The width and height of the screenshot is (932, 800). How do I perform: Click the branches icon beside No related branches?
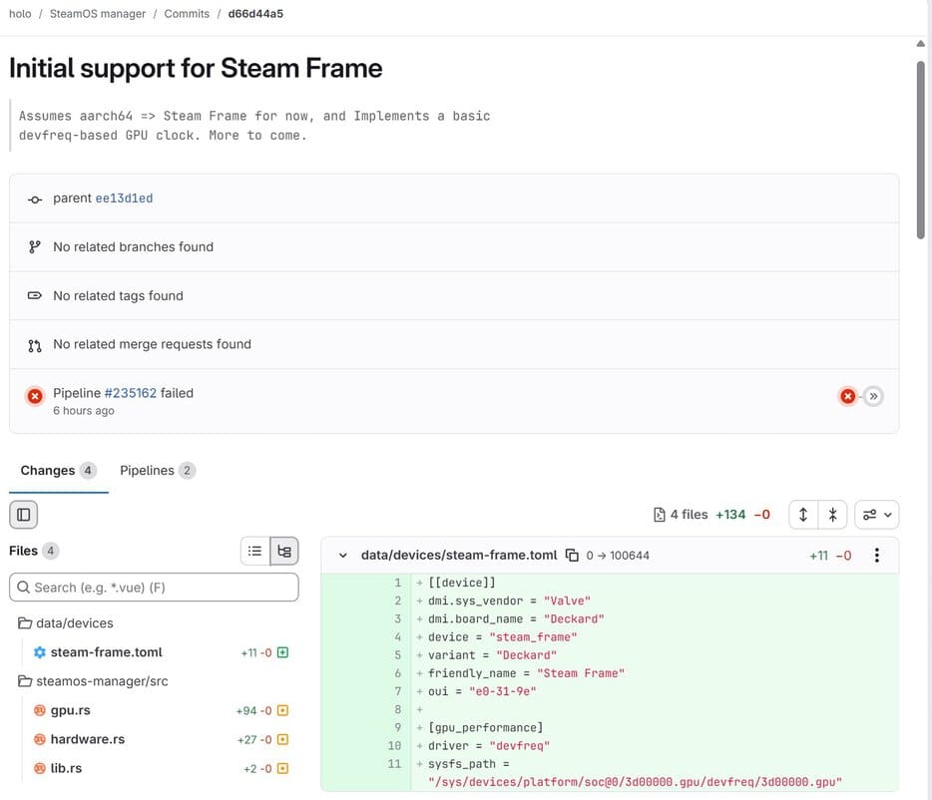[x=35, y=247]
